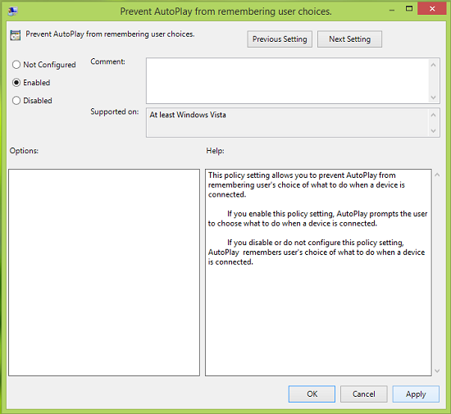The width and height of the screenshot is (451, 414).
Task: Select the Not Configured radio button
Action: [x=16, y=65]
